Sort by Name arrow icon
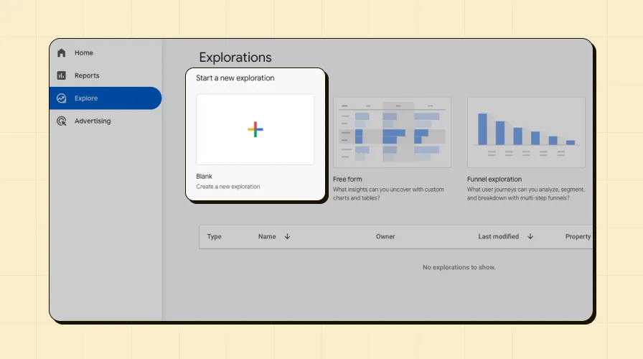The height and width of the screenshot is (359, 643). (288, 236)
